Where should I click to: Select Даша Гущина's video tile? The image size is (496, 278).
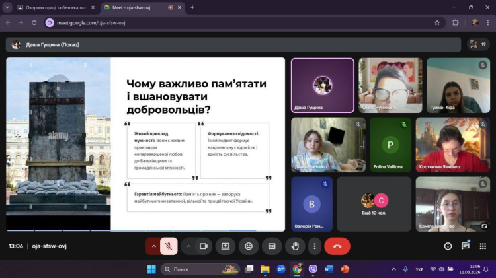point(322,85)
